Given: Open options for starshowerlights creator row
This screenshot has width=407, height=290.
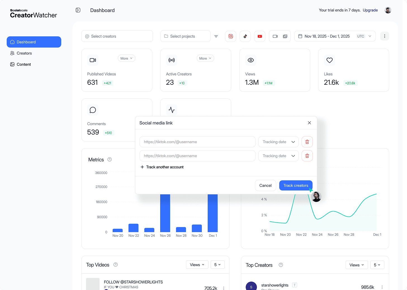Looking at the screenshot, I should 382,287.
